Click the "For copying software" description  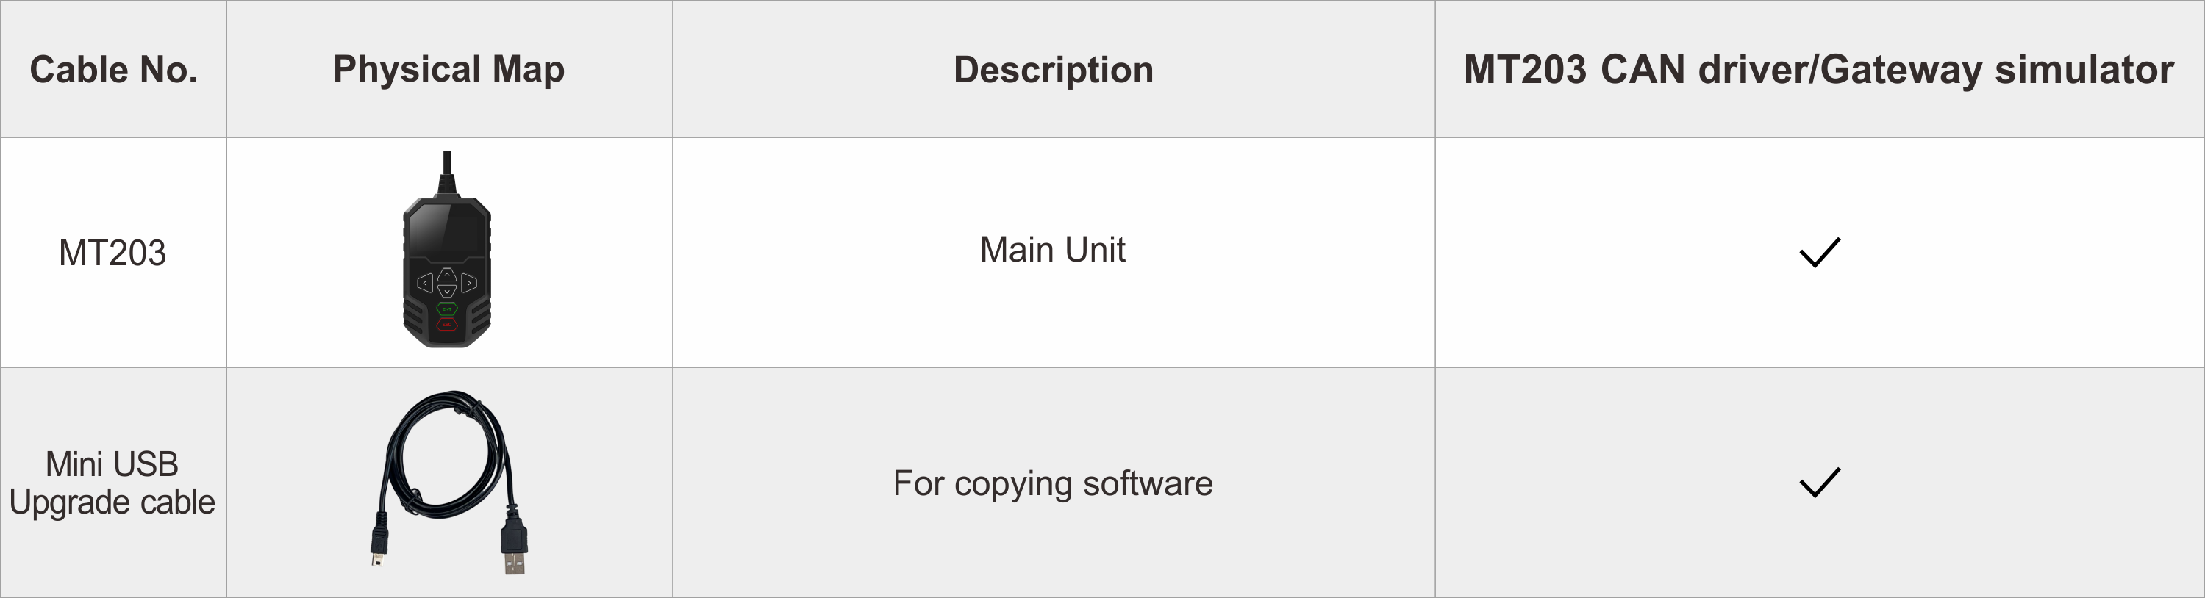1052,483
